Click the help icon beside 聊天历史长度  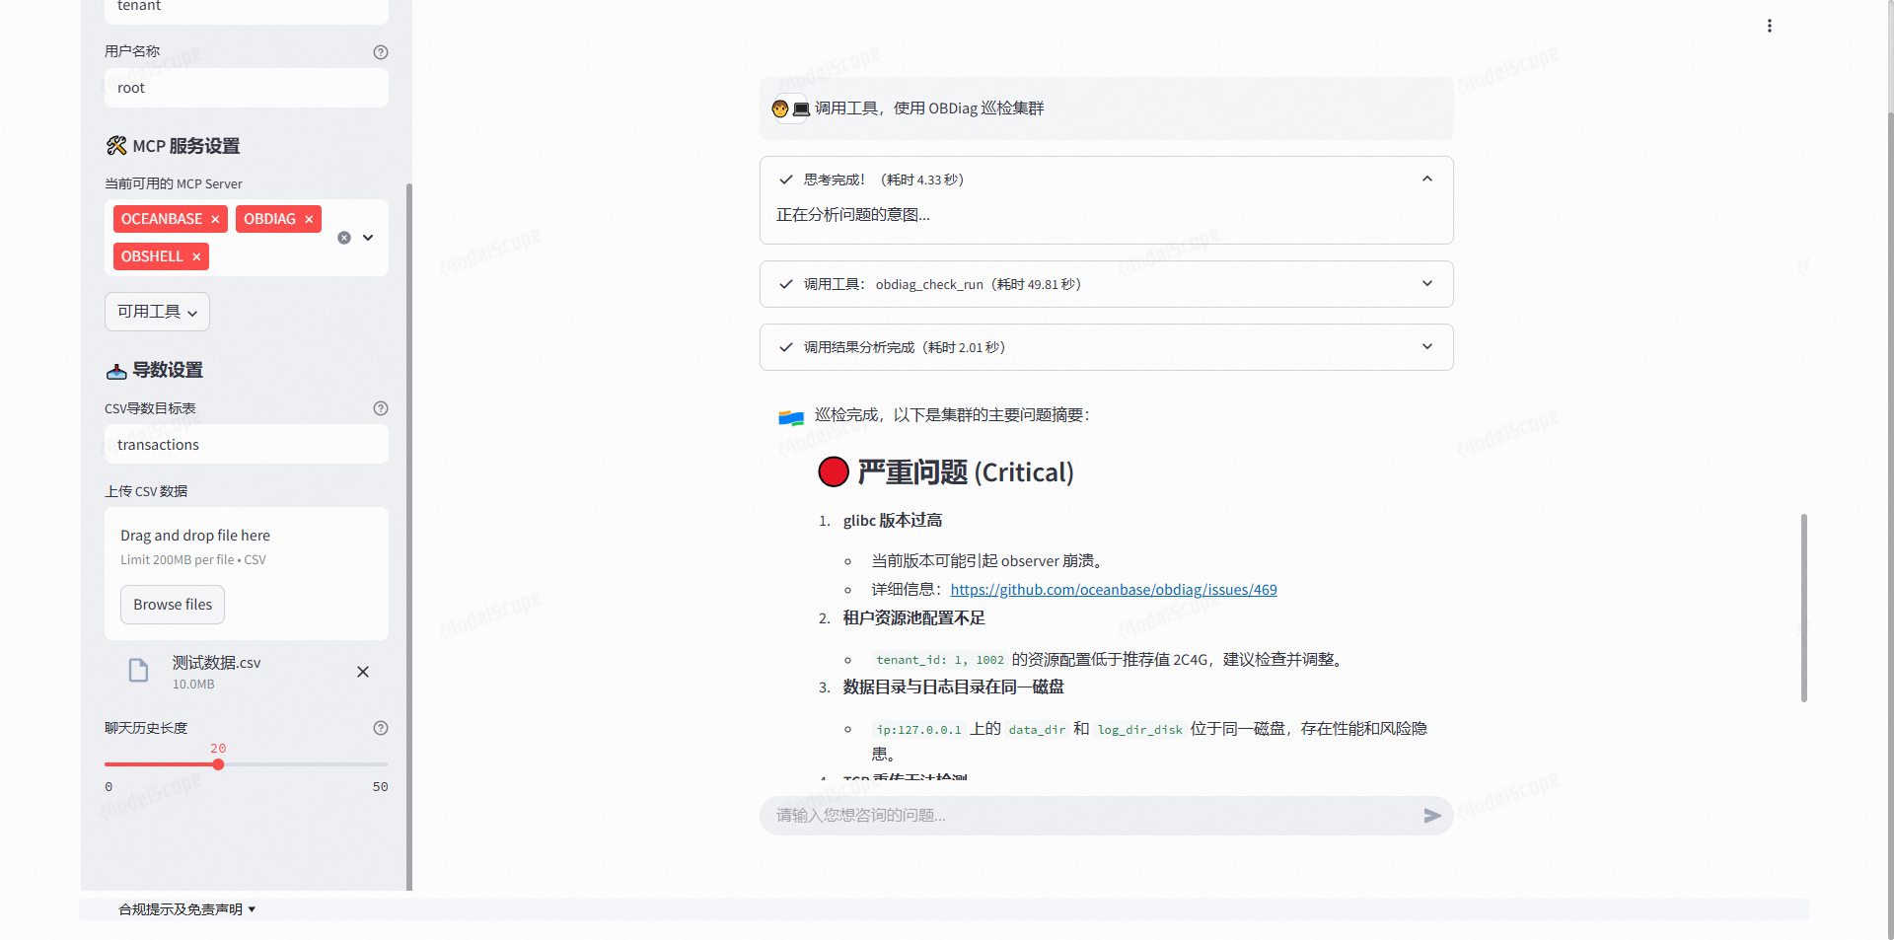tap(381, 728)
